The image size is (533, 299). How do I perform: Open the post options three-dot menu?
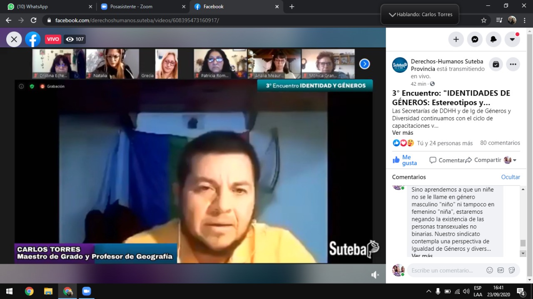[513, 64]
